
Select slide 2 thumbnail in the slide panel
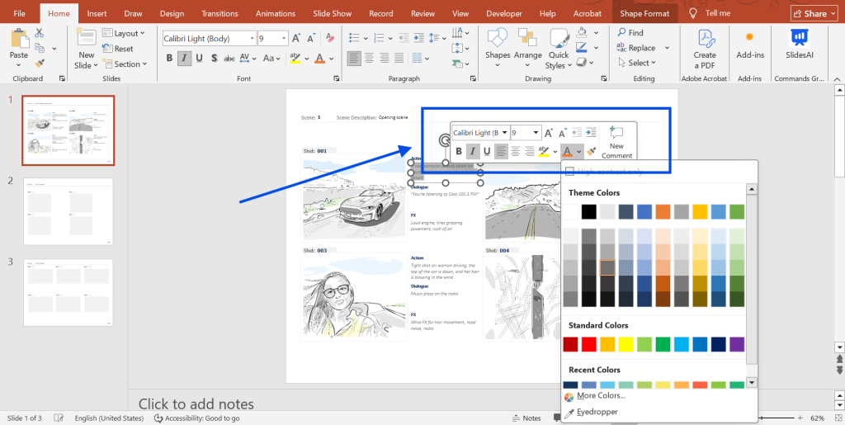tap(68, 210)
